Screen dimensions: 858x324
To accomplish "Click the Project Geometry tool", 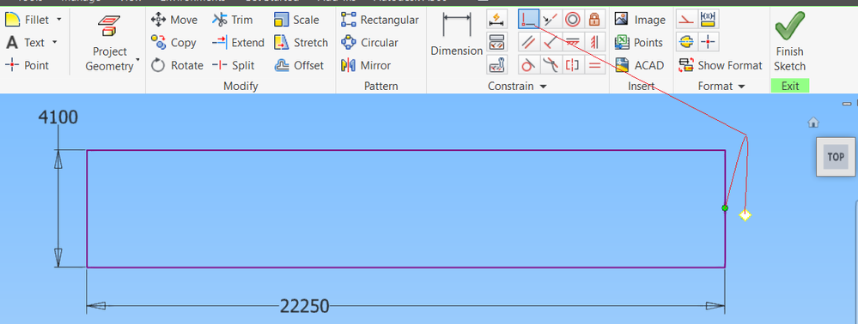I will tap(109, 43).
